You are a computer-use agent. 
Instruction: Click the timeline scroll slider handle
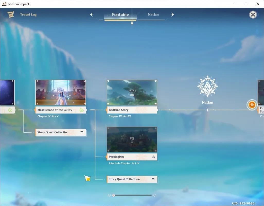(x=114, y=195)
